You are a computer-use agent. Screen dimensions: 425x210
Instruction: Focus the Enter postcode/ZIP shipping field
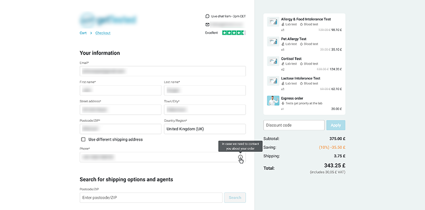click(151, 198)
